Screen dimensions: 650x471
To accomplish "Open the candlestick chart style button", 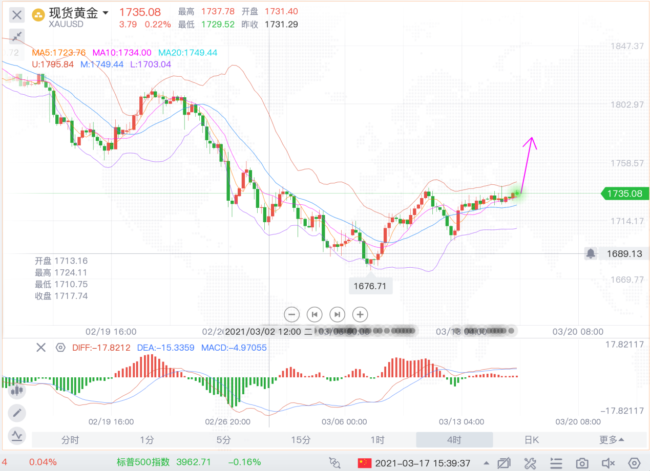I will [x=17, y=391].
